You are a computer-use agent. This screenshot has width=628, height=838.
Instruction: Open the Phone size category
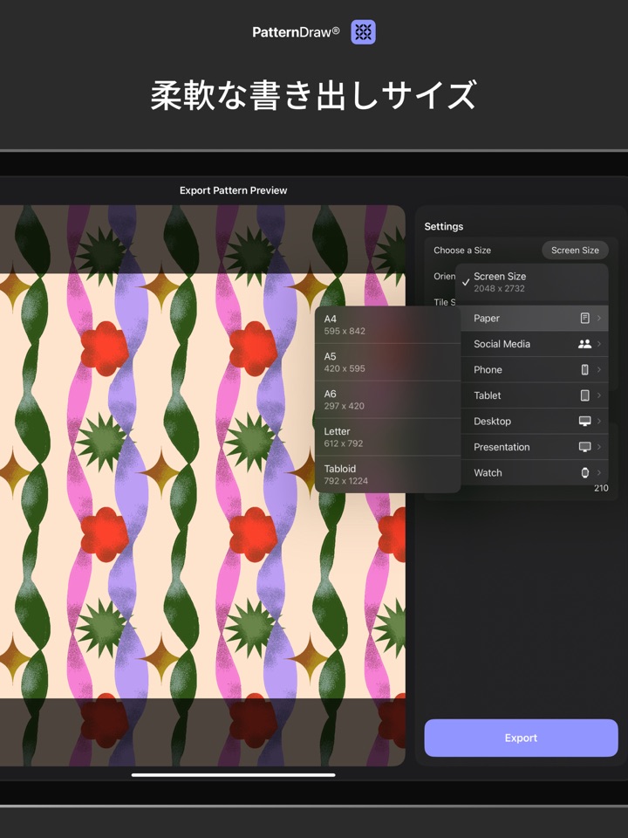(534, 369)
